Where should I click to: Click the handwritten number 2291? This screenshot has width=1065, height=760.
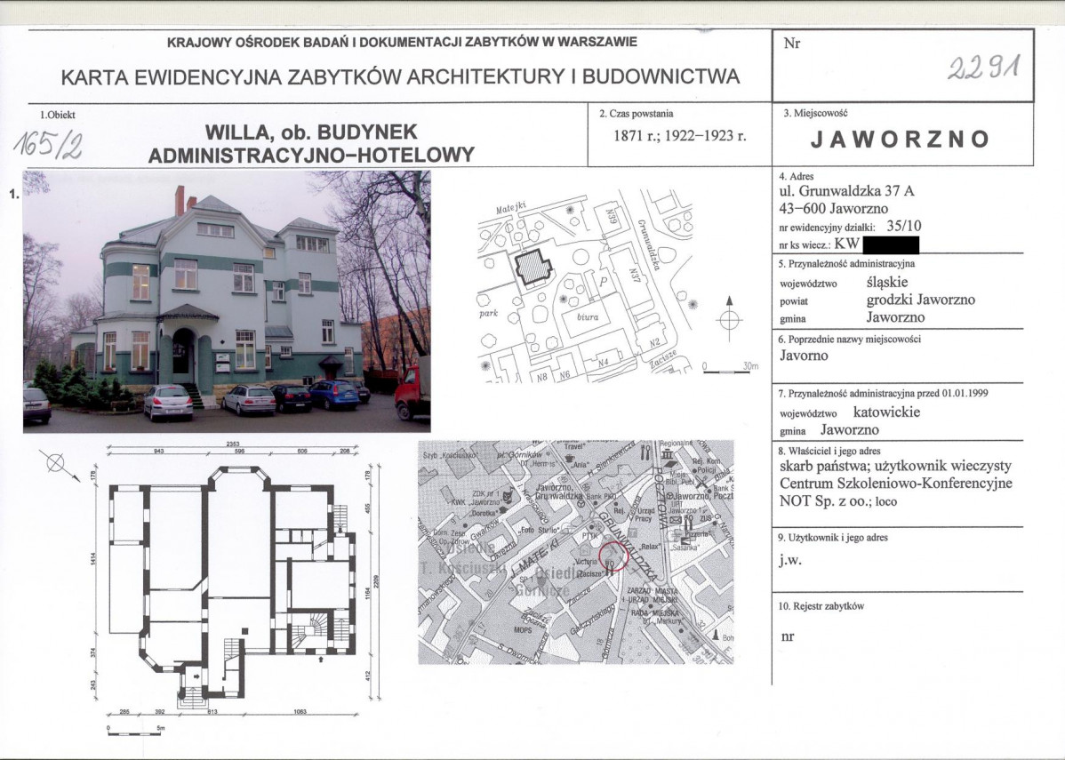(985, 67)
